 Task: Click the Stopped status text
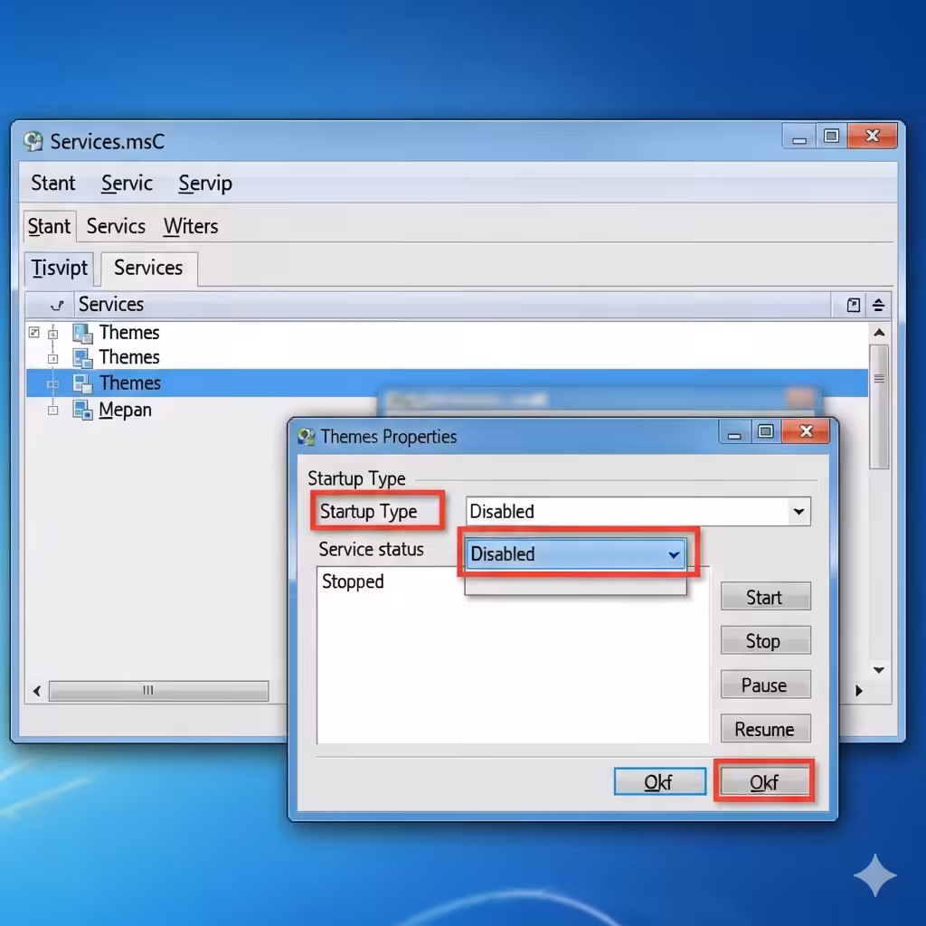coord(353,581)
